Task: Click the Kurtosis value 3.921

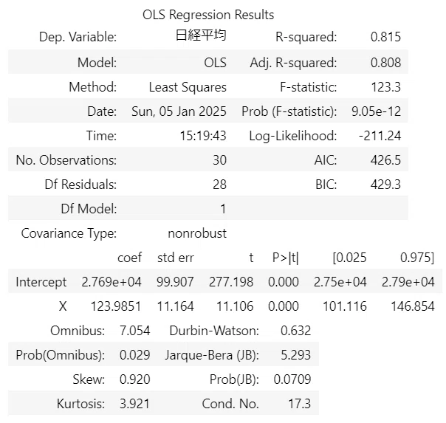Action: pos(134,404)
